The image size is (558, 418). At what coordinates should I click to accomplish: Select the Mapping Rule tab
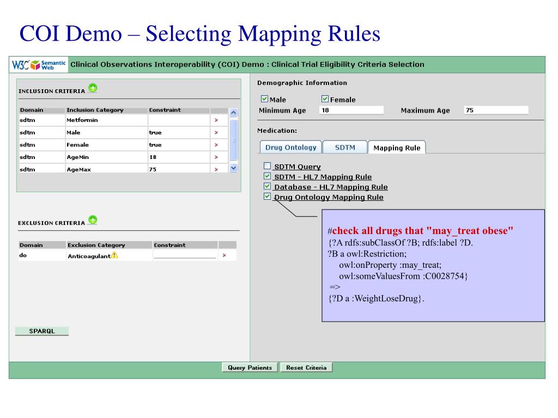(x=397, y=147)
